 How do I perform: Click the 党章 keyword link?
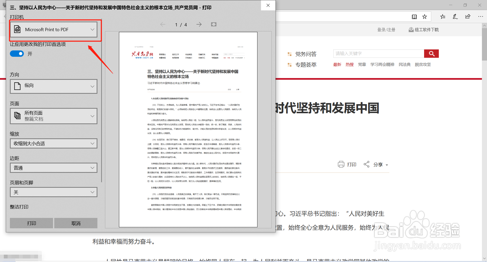[362, 64]
